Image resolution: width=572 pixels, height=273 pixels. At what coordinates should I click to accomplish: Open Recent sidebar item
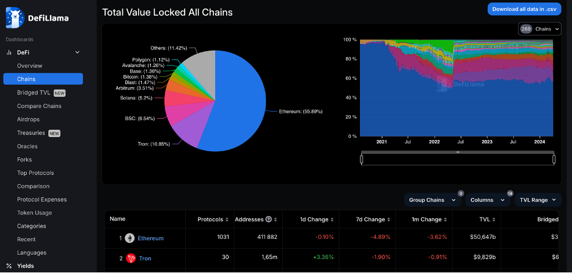(26, 239)
